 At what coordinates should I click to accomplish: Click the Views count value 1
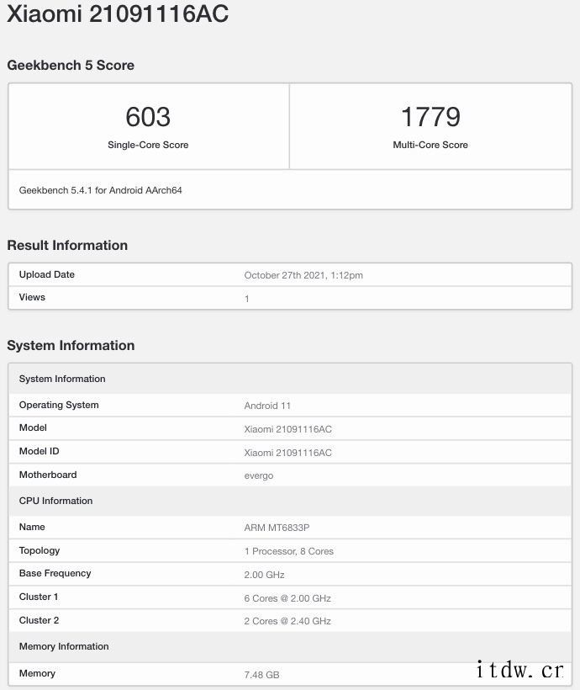click(246, 299)
